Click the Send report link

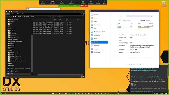pos(140,64)
